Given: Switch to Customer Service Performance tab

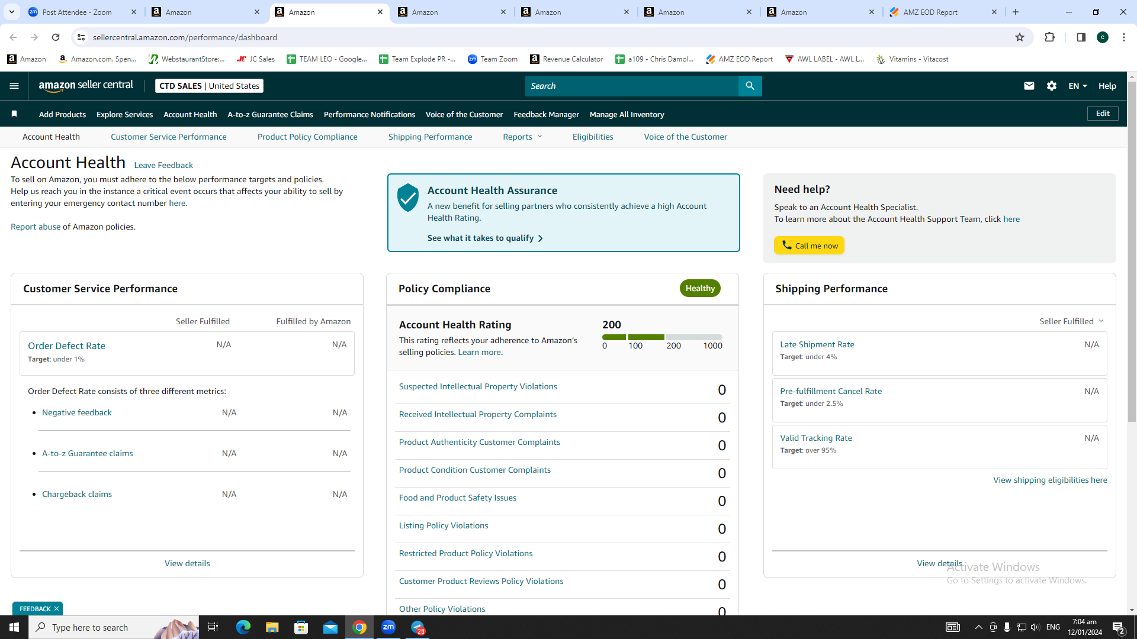Looking at the screenshot, I should click(168, 137).
